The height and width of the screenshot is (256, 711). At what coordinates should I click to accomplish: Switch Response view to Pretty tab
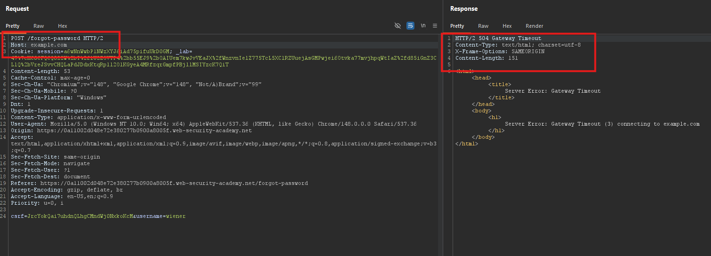point(457,26)
